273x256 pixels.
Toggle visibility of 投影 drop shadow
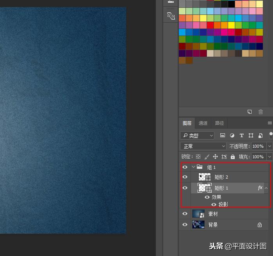pos(214,204)
